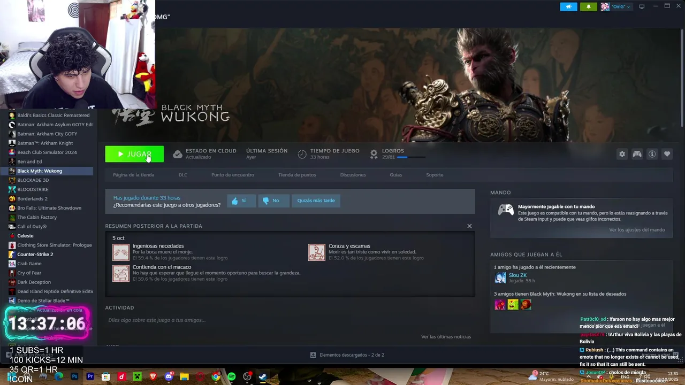Click the Ingeniosas necedades achievement icon
The image size is (685, 385).
pyautogui.click(x=121, y=252)
